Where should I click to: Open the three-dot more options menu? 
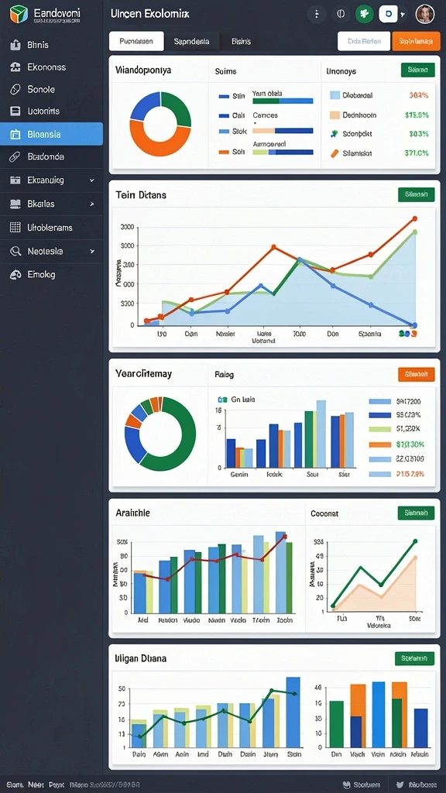click(317, 14)
